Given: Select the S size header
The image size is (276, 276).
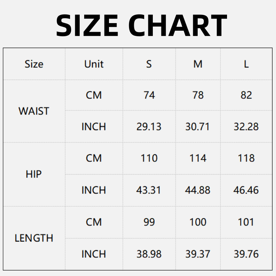Looking at the screenshot, I should point(149,64).
